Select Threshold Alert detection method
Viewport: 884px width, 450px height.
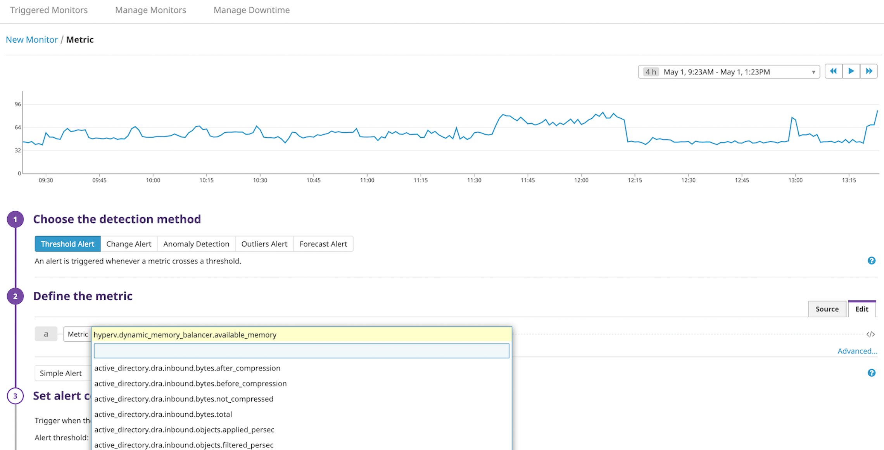click(67, 244)
